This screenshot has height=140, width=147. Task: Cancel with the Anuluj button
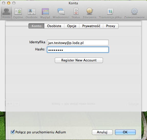[x=102, y=132]
